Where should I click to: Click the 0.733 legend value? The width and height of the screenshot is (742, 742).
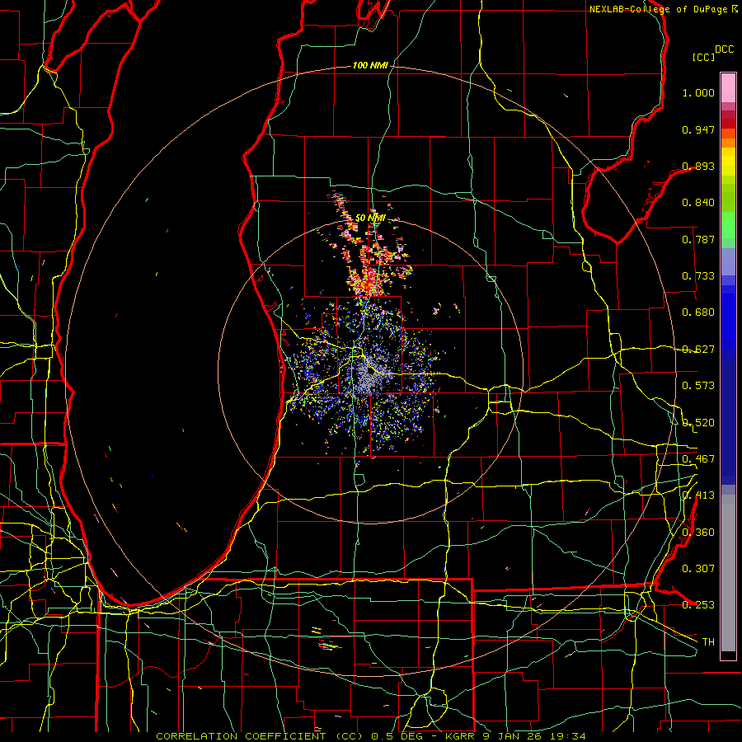(698, 276)
